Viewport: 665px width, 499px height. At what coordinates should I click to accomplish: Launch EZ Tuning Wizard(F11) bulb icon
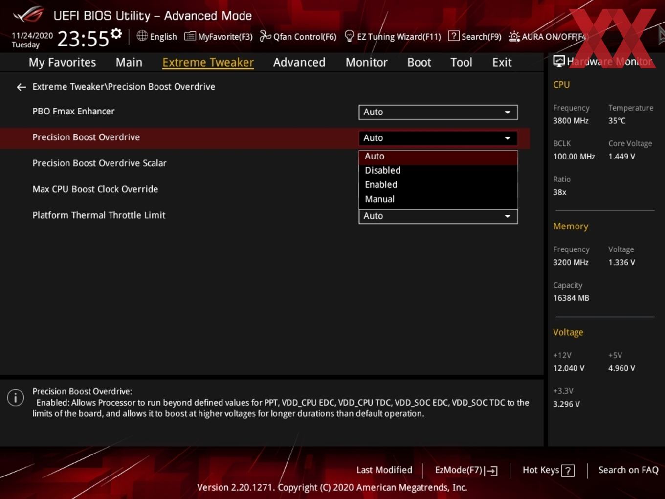tap(349, 36)
